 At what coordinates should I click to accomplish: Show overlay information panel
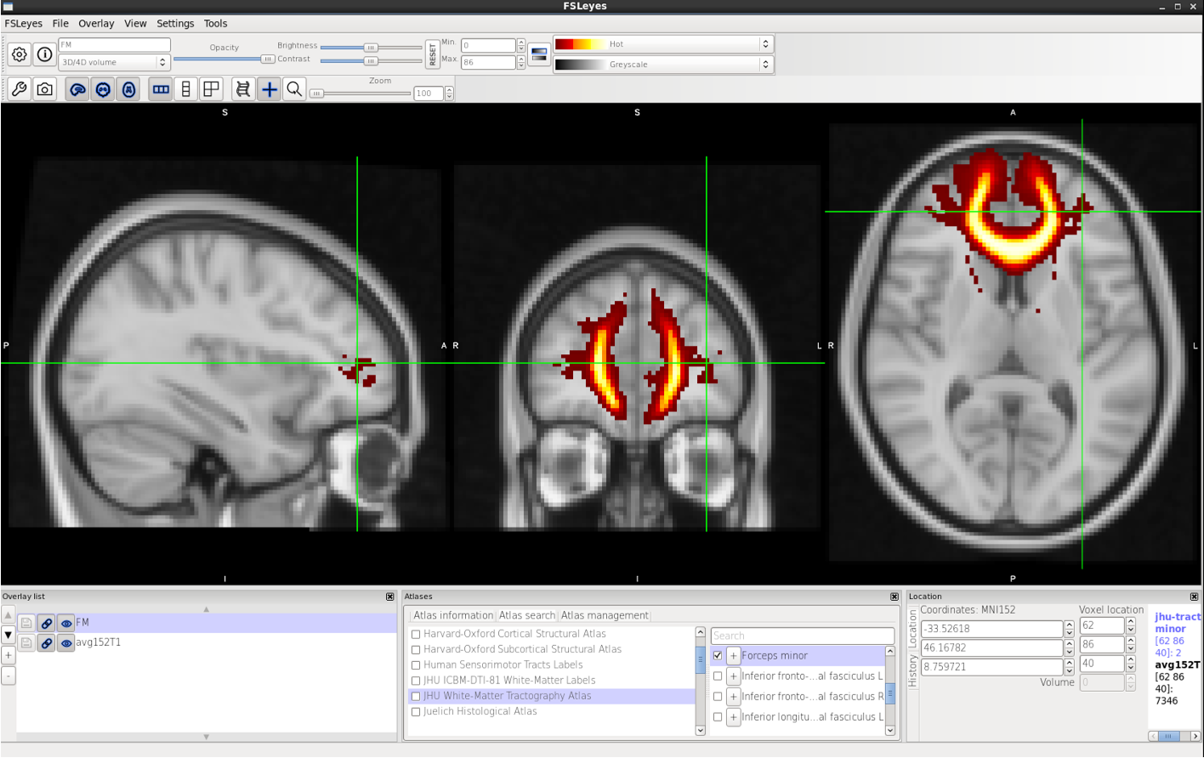(x=44, y=54)
